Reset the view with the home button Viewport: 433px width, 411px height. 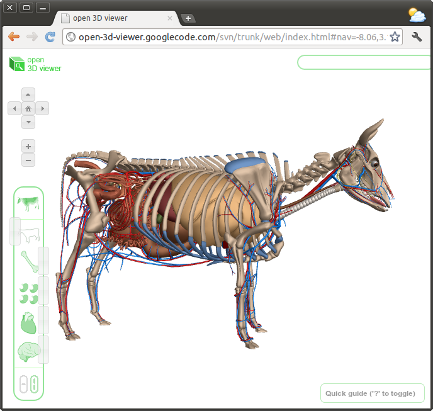[28, 109]
